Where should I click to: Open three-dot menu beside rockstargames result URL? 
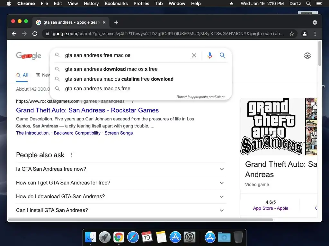pos(133,102)
